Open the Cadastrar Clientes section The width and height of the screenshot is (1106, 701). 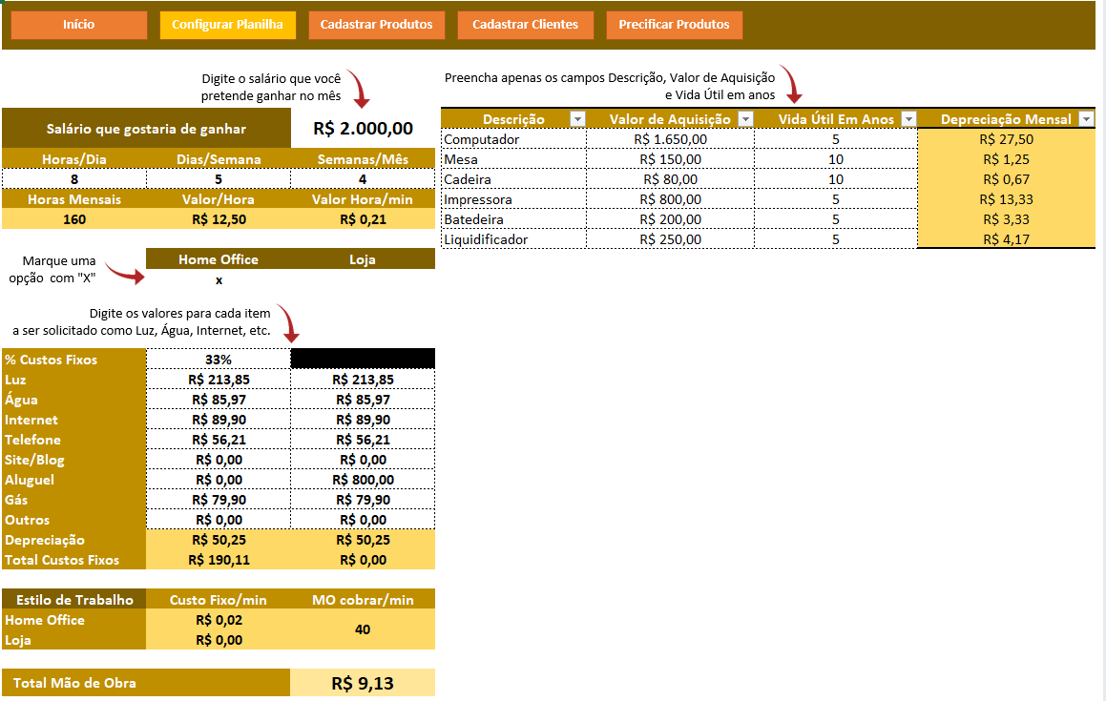point(525,25)
